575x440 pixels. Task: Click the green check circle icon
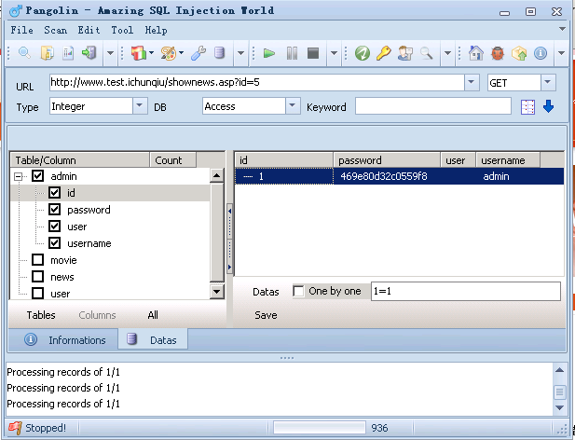click(x=363, y=53)
